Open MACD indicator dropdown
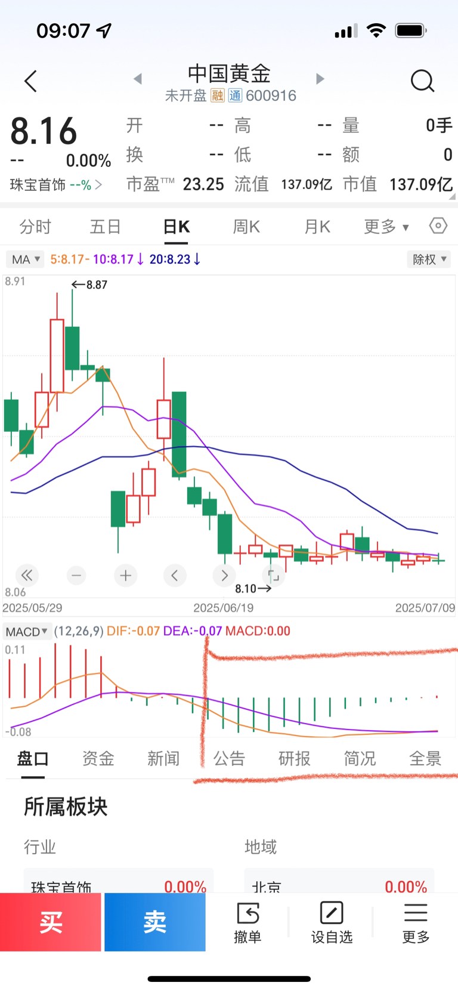The image size is (458, 992). point(26,631)
